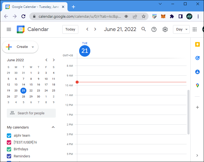Expand the Create button dropdown arrow

[33, 47]
